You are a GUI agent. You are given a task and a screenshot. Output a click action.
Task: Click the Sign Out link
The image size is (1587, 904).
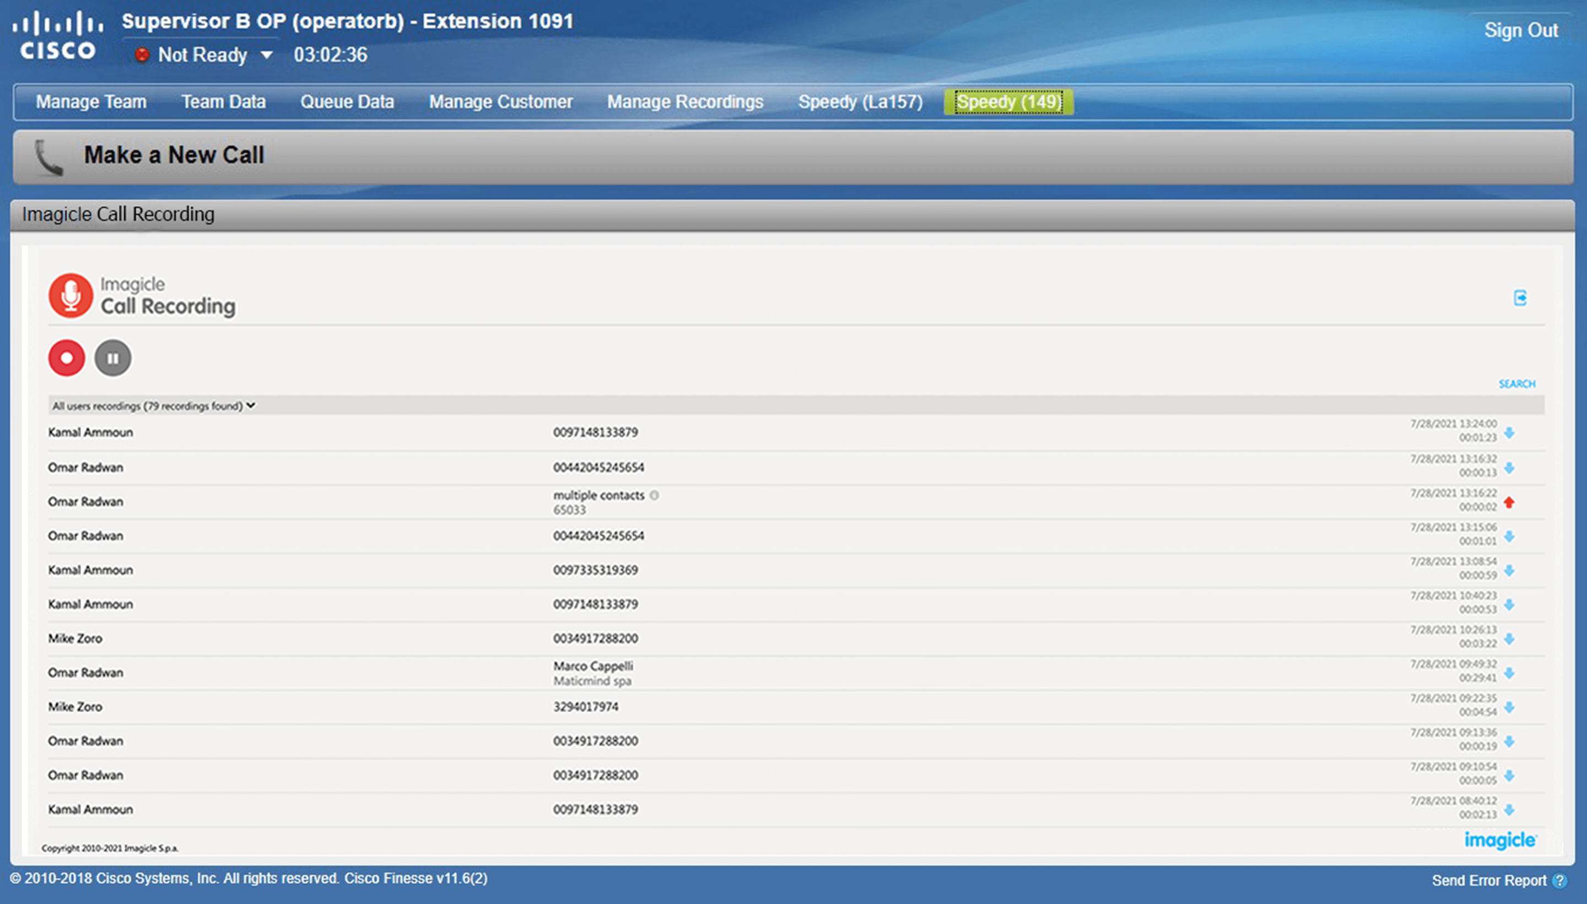coord(1520,30)
